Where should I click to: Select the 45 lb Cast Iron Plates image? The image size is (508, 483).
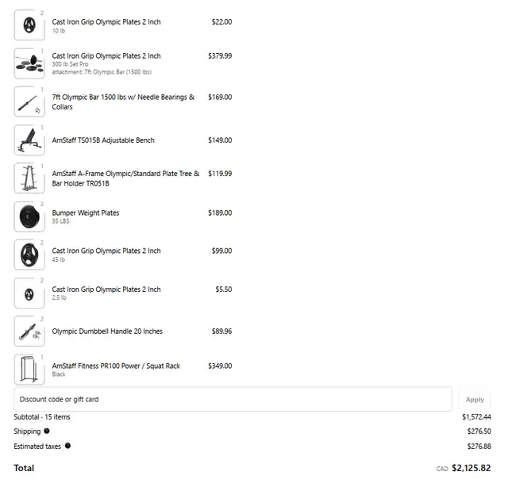29,255
